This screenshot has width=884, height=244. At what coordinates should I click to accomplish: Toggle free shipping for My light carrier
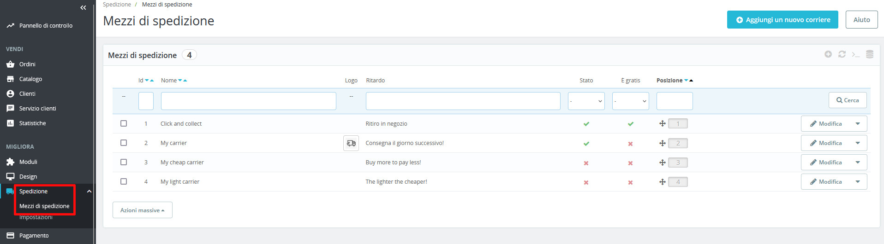pos(630,182)
